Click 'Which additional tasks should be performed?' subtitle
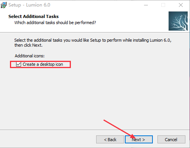 coord(55,23)
